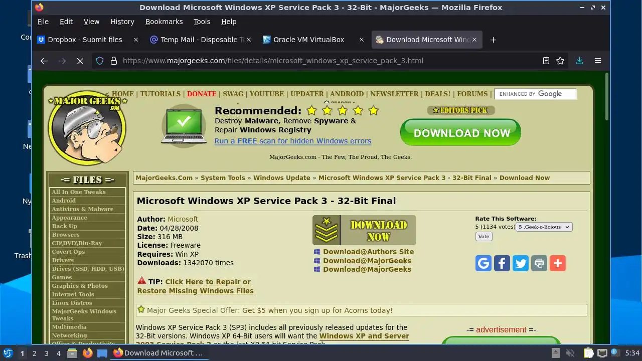
Task: Open the File menu
Action: 43,22
